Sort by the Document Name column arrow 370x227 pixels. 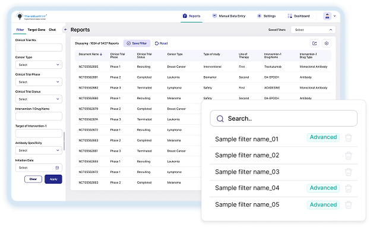coord(101,54)
